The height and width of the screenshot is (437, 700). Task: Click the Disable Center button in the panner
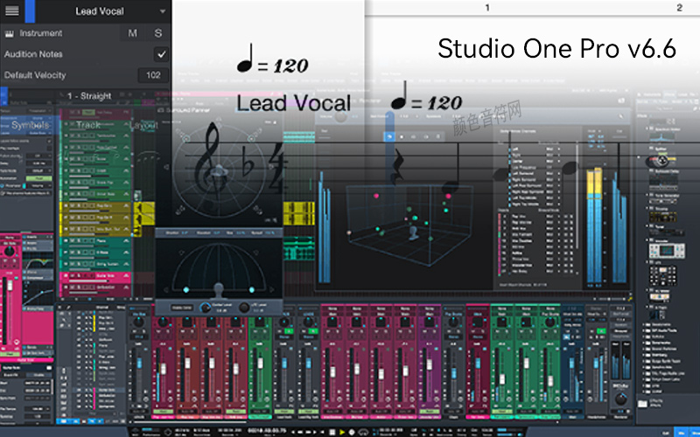(182, 308)
